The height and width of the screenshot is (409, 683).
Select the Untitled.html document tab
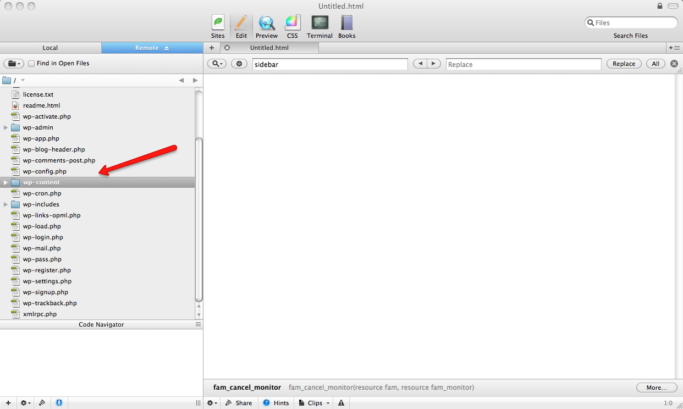point(269,48)
